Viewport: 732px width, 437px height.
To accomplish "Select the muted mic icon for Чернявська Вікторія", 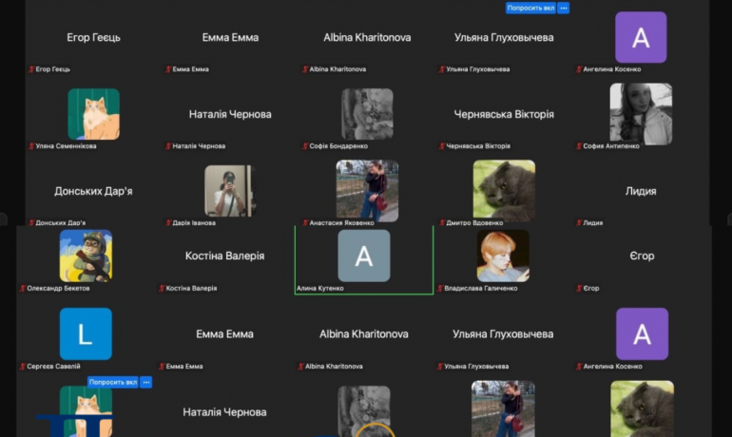I will click(441, 146).
